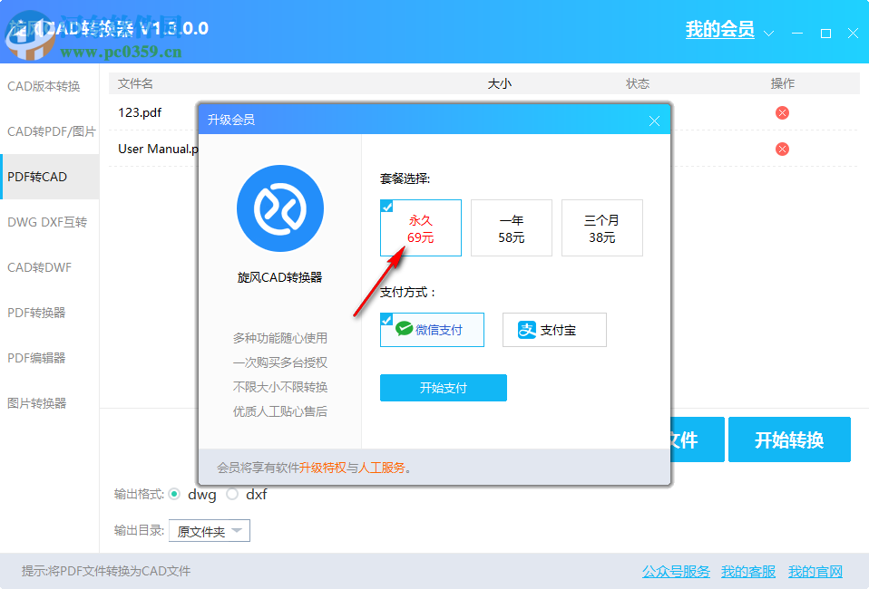Open the 我的官网 link

(815, 572)
